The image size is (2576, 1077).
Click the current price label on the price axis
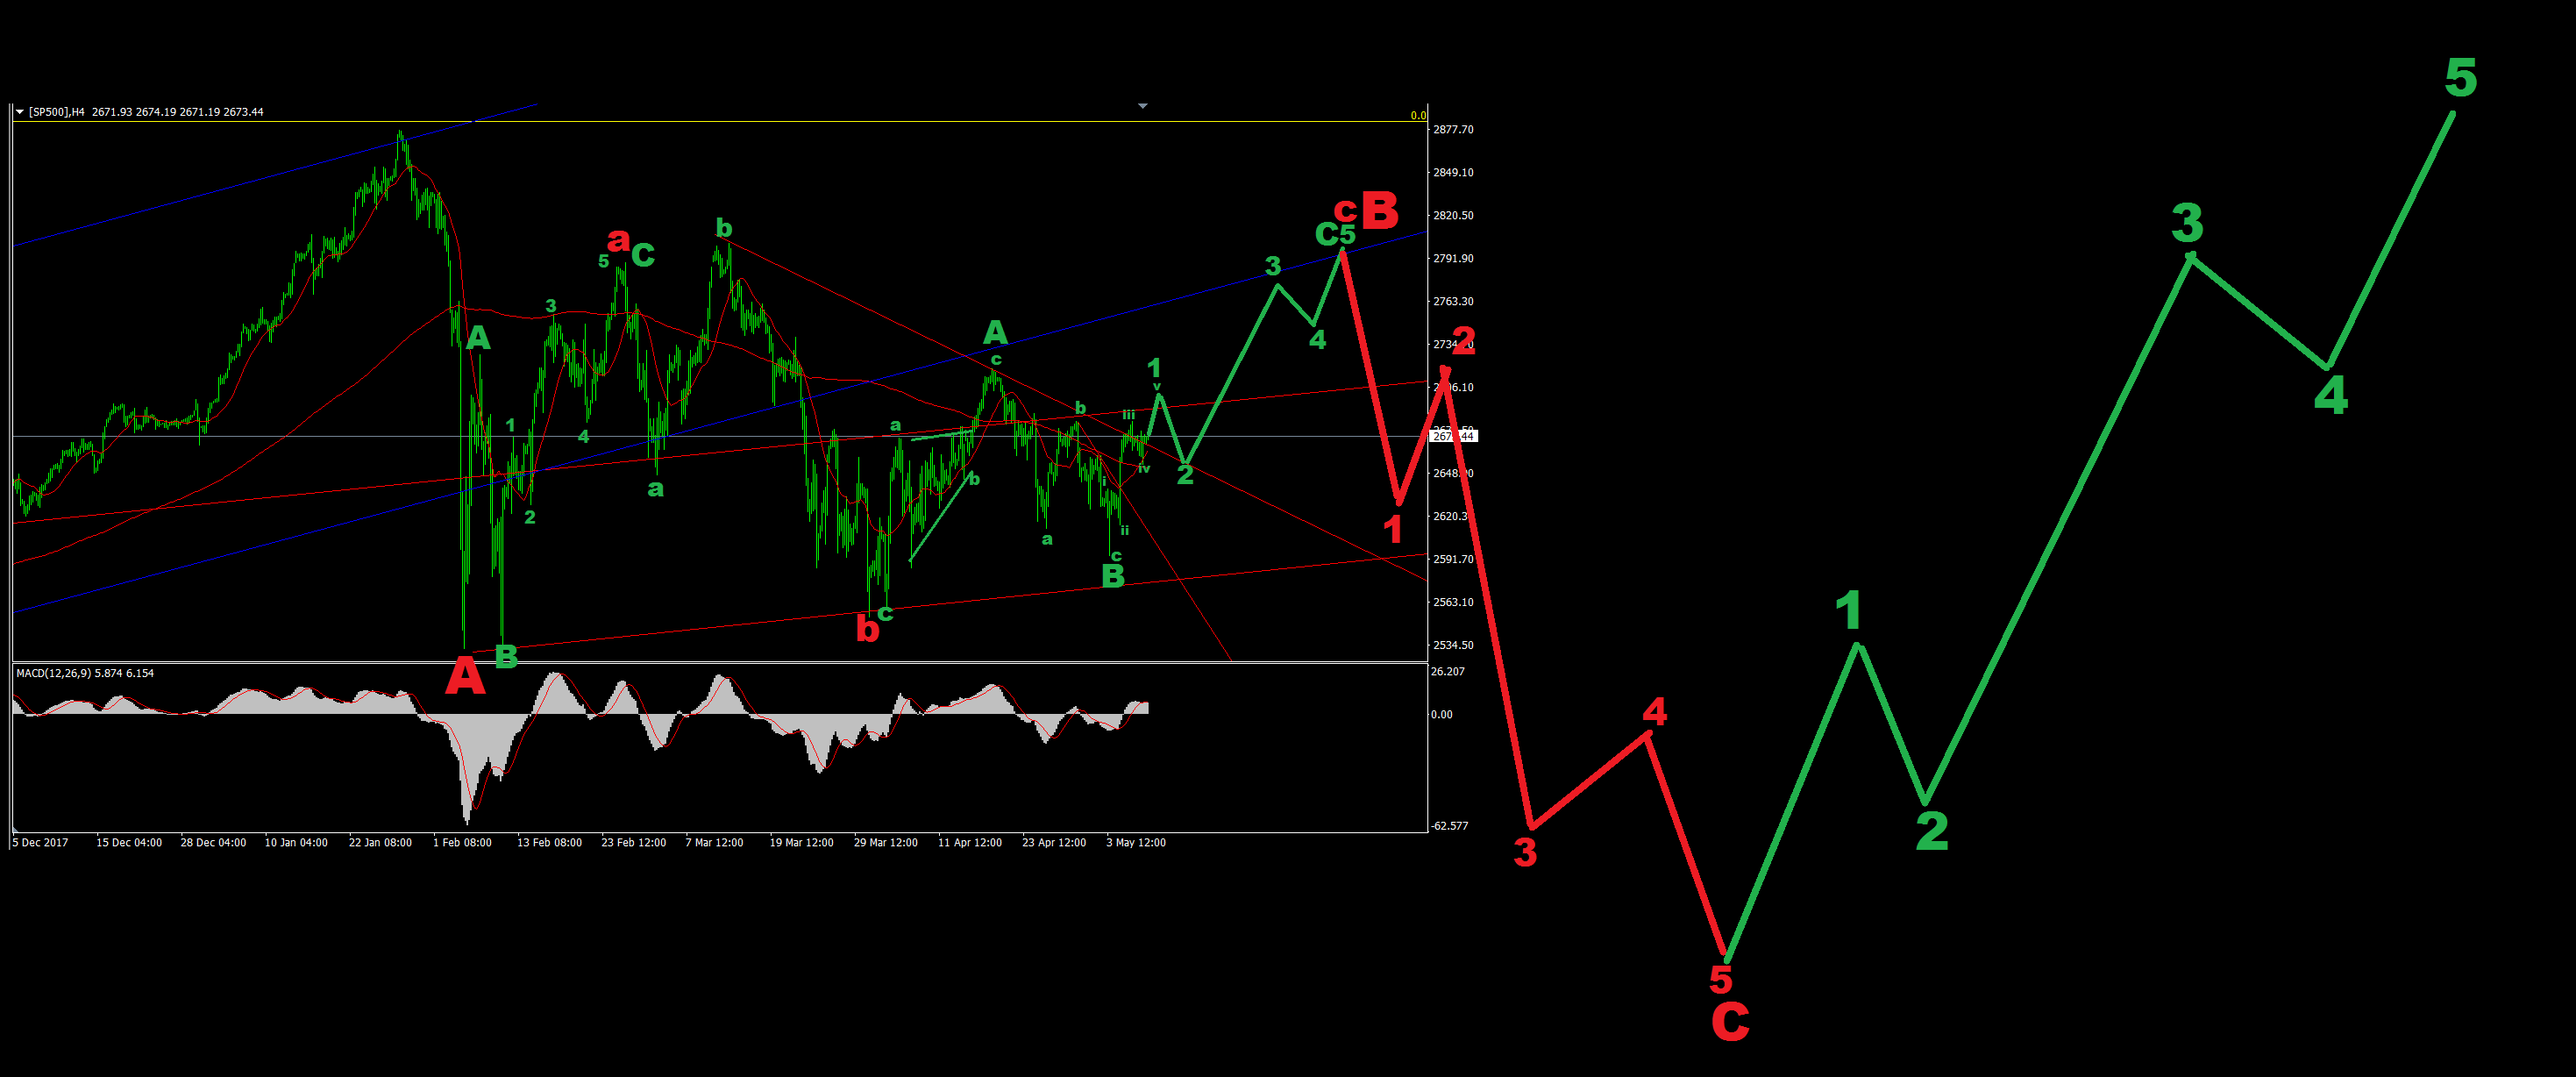(x=1453, y=436)
